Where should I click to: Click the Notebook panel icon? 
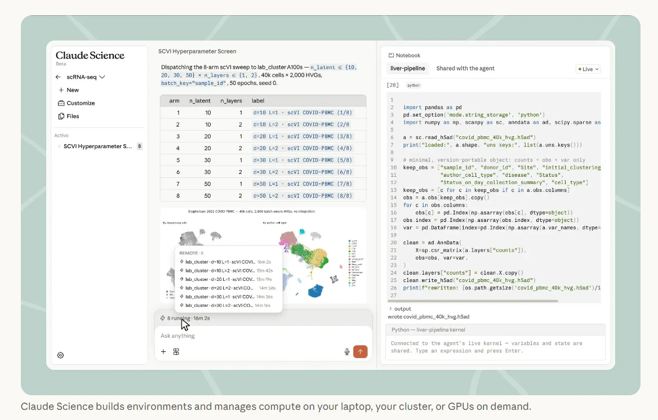tap(391, 55)
